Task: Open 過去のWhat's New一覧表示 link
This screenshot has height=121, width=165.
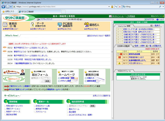Action: pyautogui.click(x=99, y=36)
